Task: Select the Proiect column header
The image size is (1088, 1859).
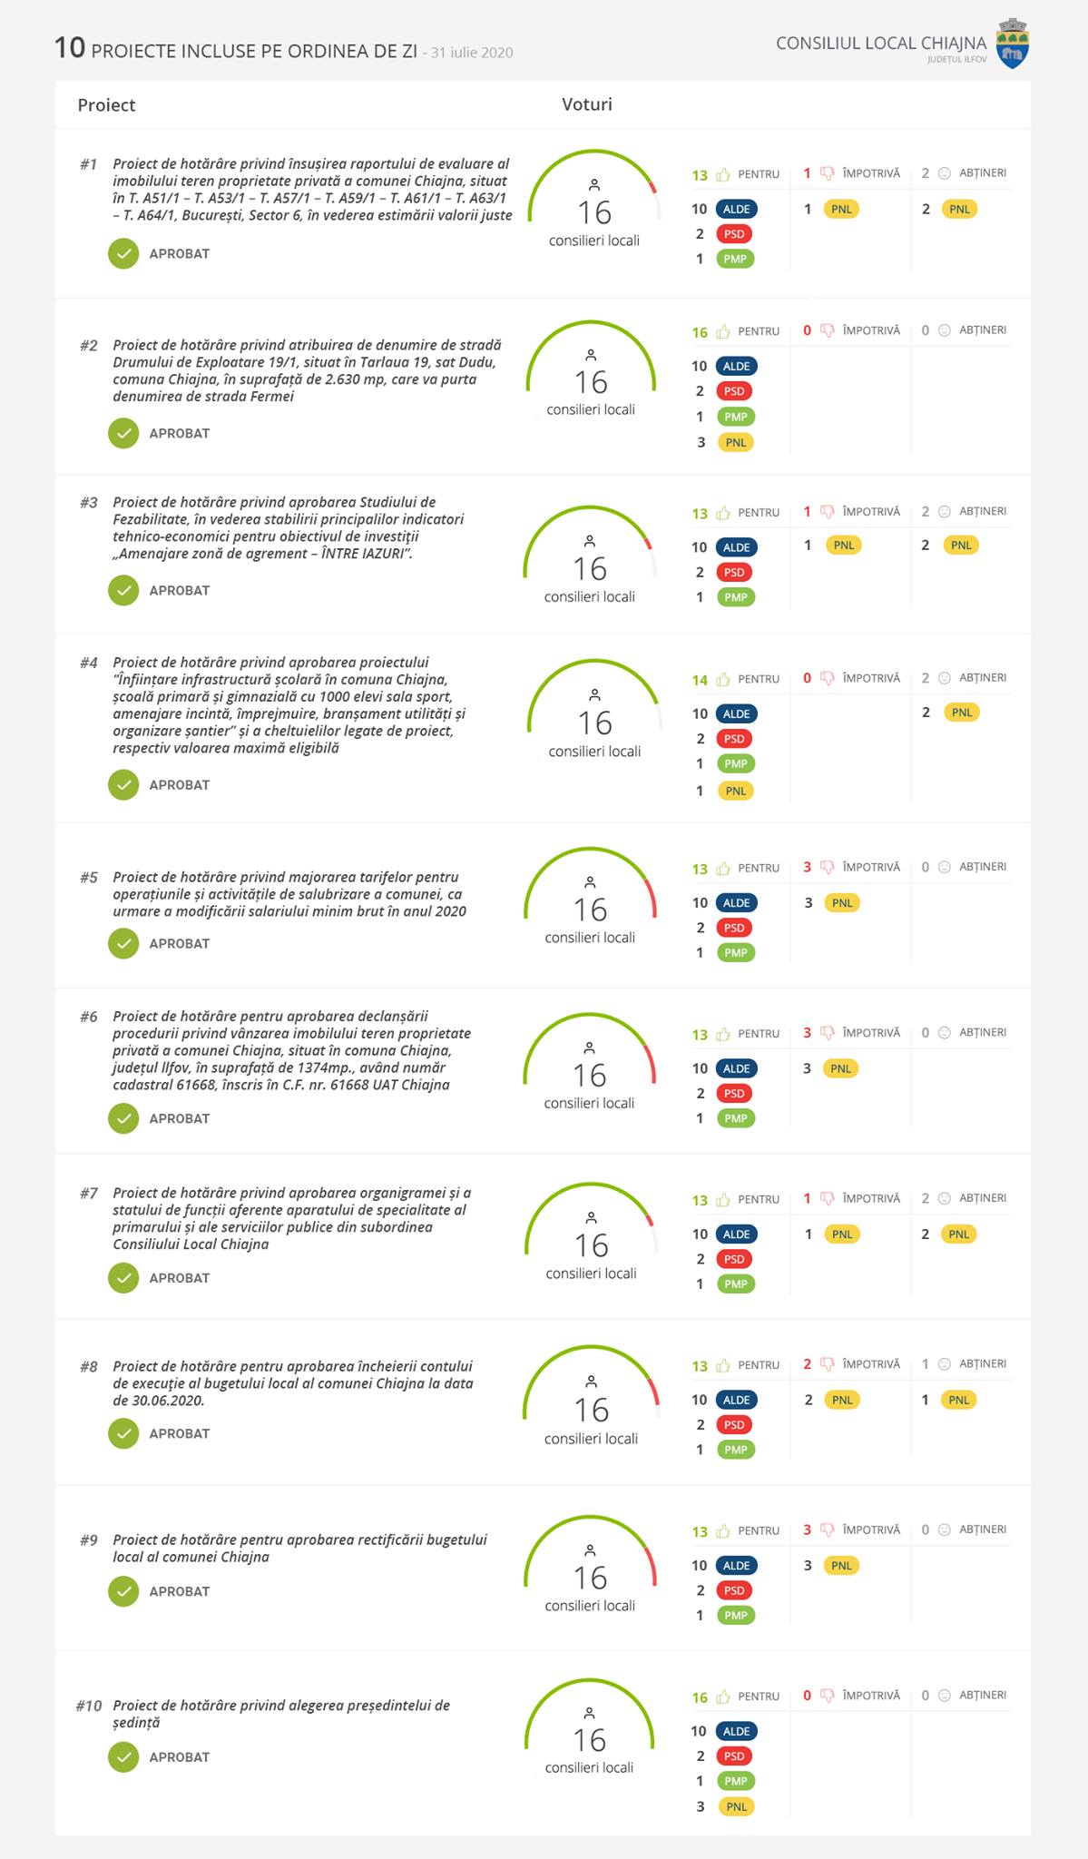Action: coord(106,105)
